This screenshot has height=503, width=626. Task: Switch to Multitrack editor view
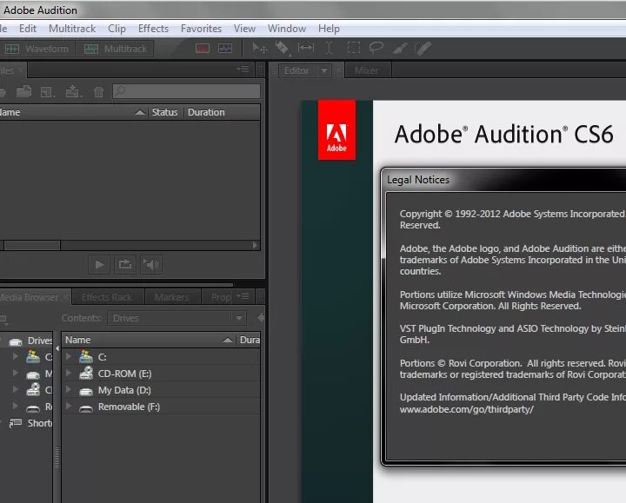pyautogui.click(x=115, y=49)
